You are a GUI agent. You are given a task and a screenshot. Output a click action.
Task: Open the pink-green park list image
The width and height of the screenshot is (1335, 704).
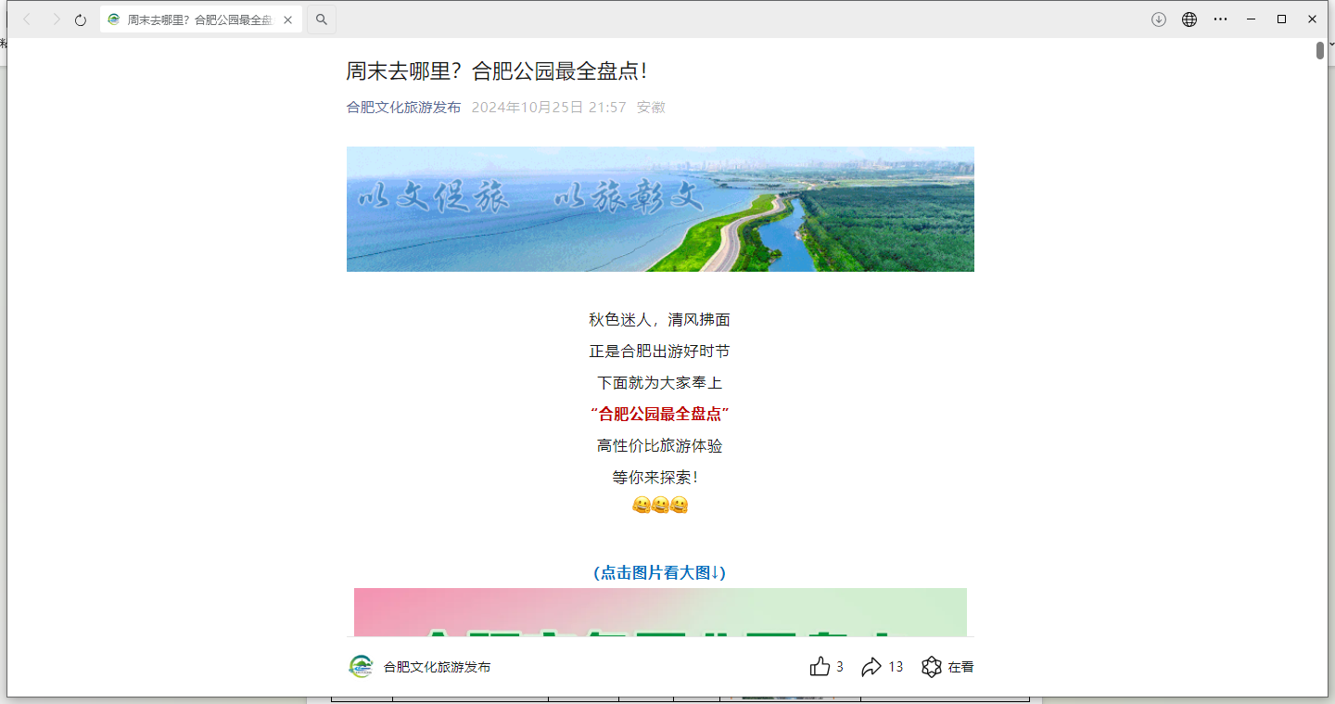point(660,612)
